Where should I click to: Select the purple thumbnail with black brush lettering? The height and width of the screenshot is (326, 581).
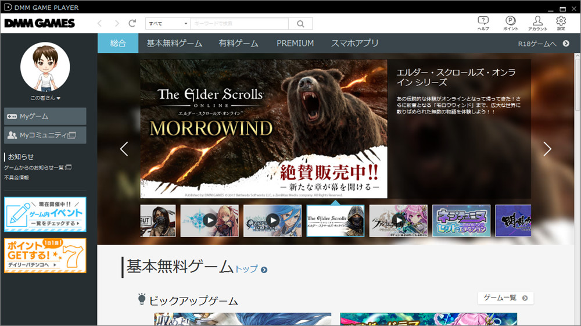click(x=513, y=221)
